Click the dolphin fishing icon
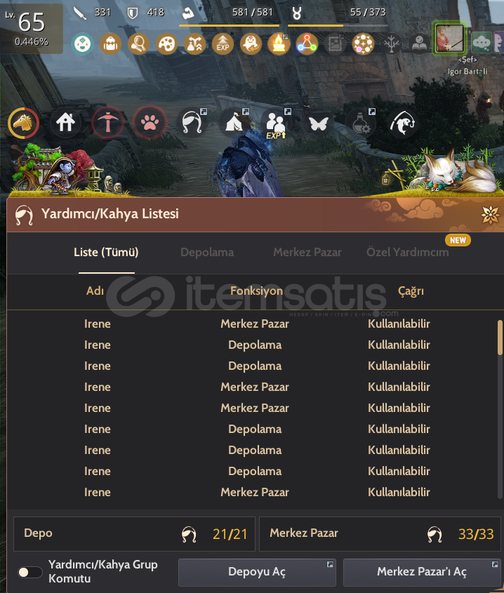Viewport: 504px width, 593px height. (x=403, y=123)
